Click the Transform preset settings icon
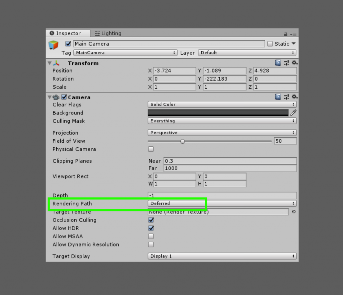The height and width of the screenshot is (295, 343). 286,63
